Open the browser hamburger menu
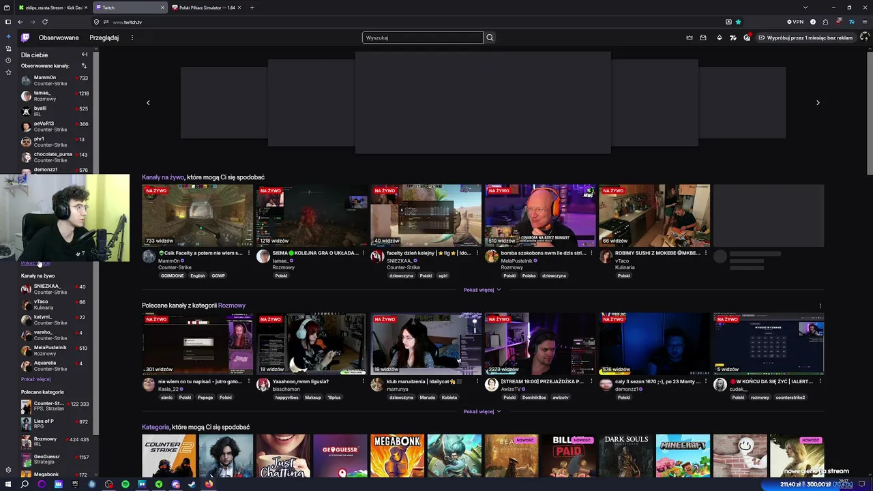Image resolution: width=873 pixels, height=491 pixels. (864, 22)
